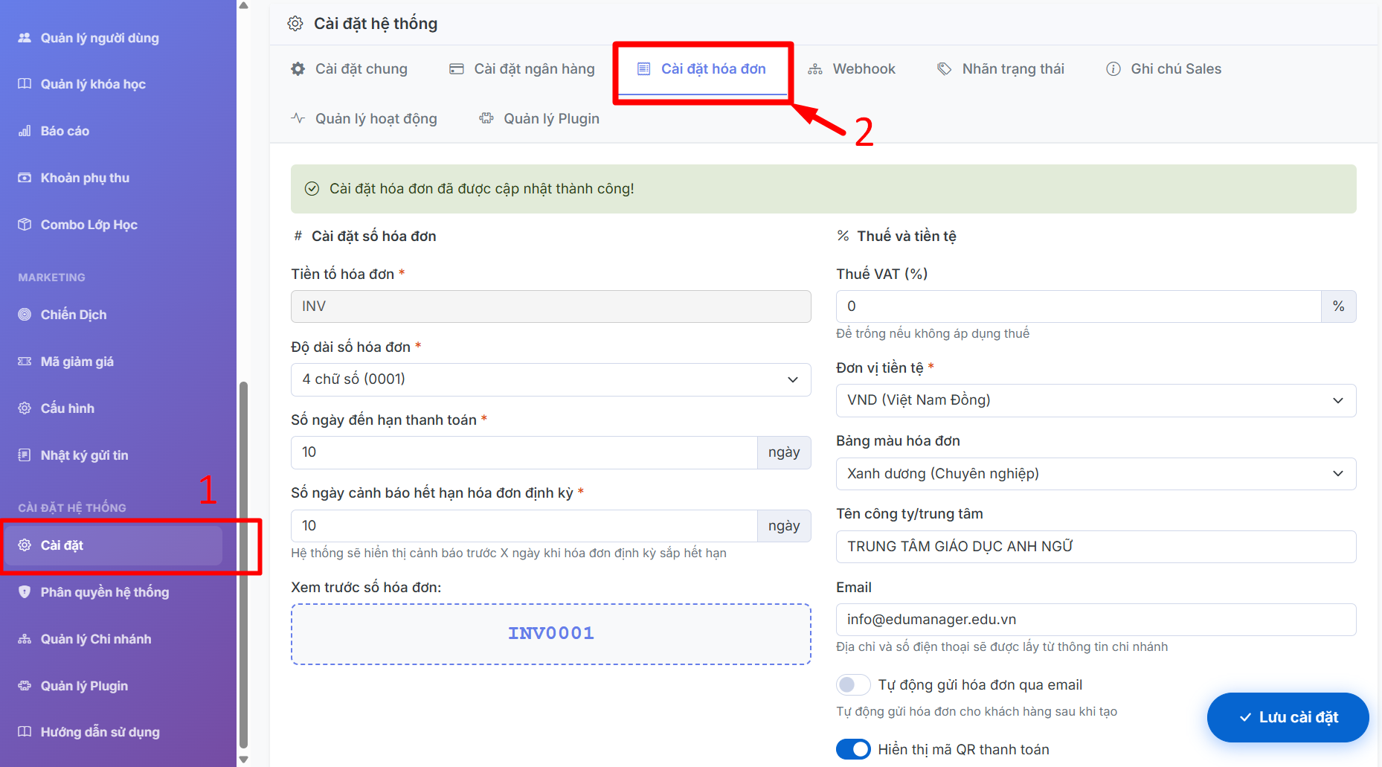Image resolution: width=1382 pixels, height=767 pixels.
Task: Click the Mã giảm giá ticket icon
Action: [x=25, y=362]
